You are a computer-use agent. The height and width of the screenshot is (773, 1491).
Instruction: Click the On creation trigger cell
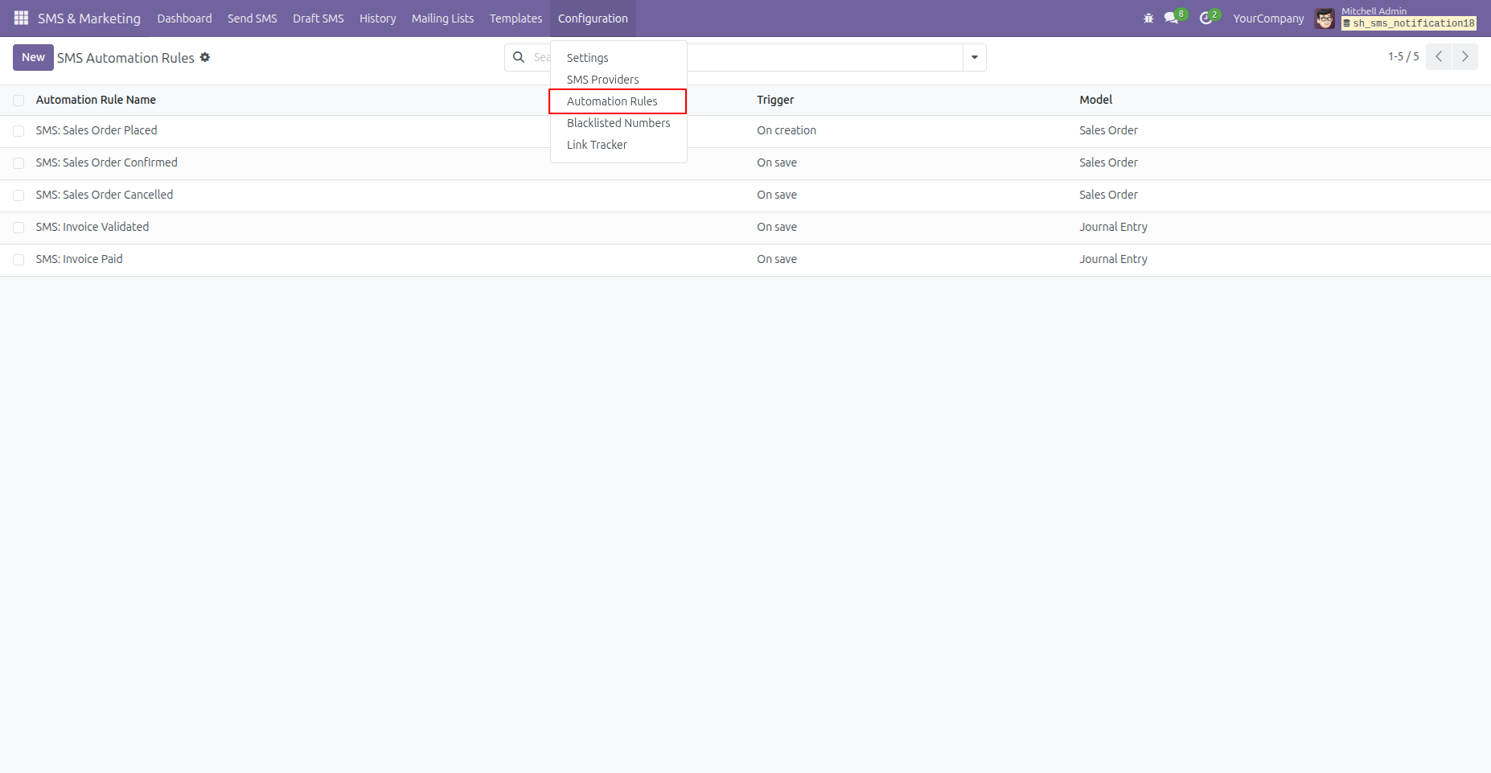(787, 130)
